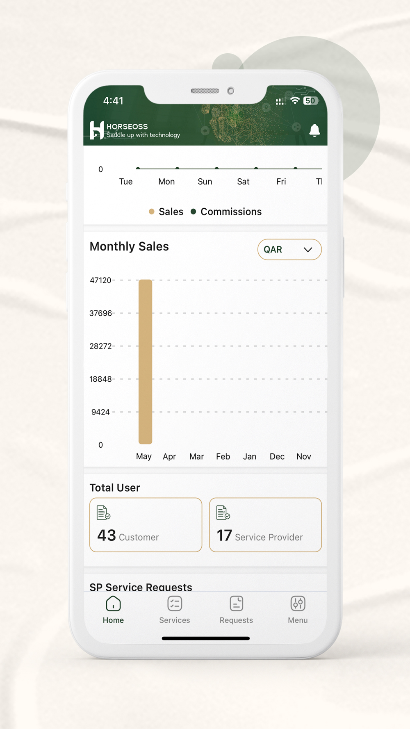Tap the HorseOSS logo icon
Screen dimensions: 410x729
97,130
